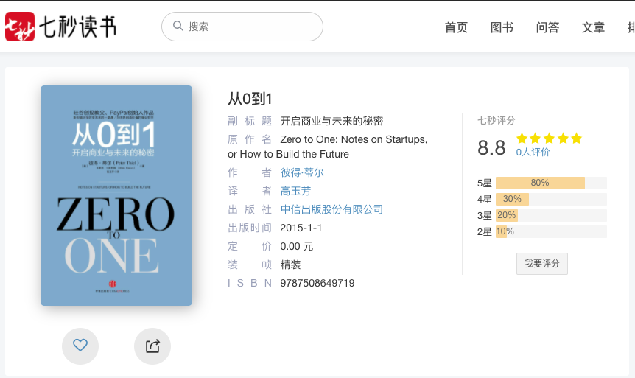This screenshot has width=635, height=378.
Task: Open the 问答 menu item
Action: click(547, 27)
